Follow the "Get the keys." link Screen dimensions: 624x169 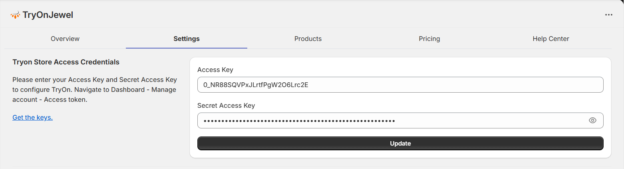pyautogui.click(x=32, y=117)
